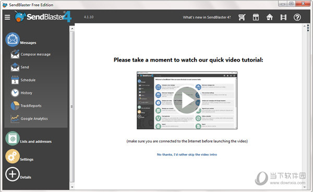Click the version number 4.1.10
Image resolution: width=313 pixels, height=192 pixels.
[89, 17]
